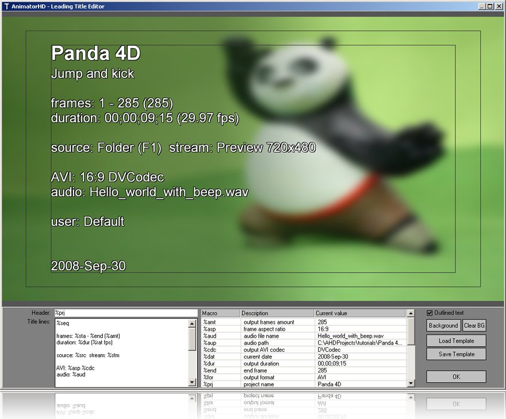Screen dimensions: 506x419
Task: Click 'output AVI codec' description
Action: tap(264, 350)
